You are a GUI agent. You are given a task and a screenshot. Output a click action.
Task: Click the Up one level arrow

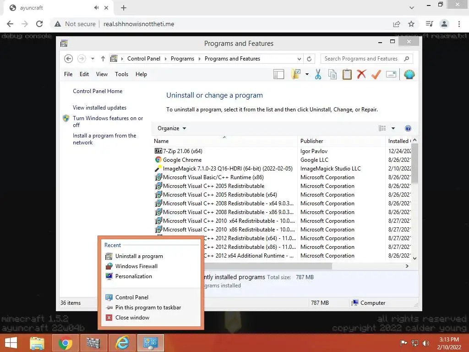coord(103,59)
